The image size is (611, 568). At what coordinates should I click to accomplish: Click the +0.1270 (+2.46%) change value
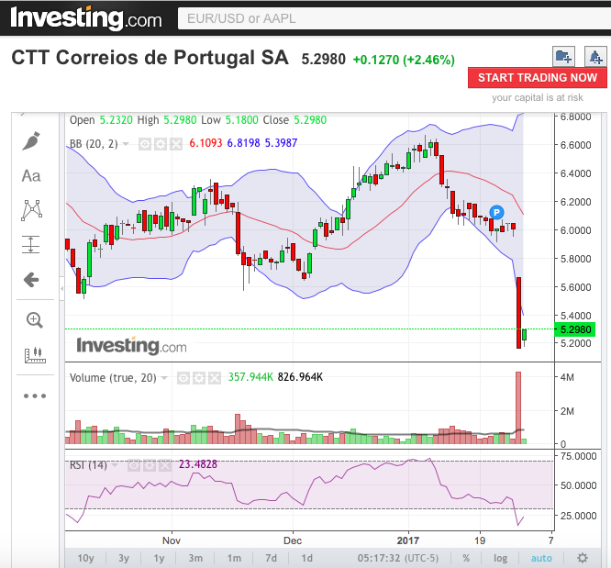[404, 60]
